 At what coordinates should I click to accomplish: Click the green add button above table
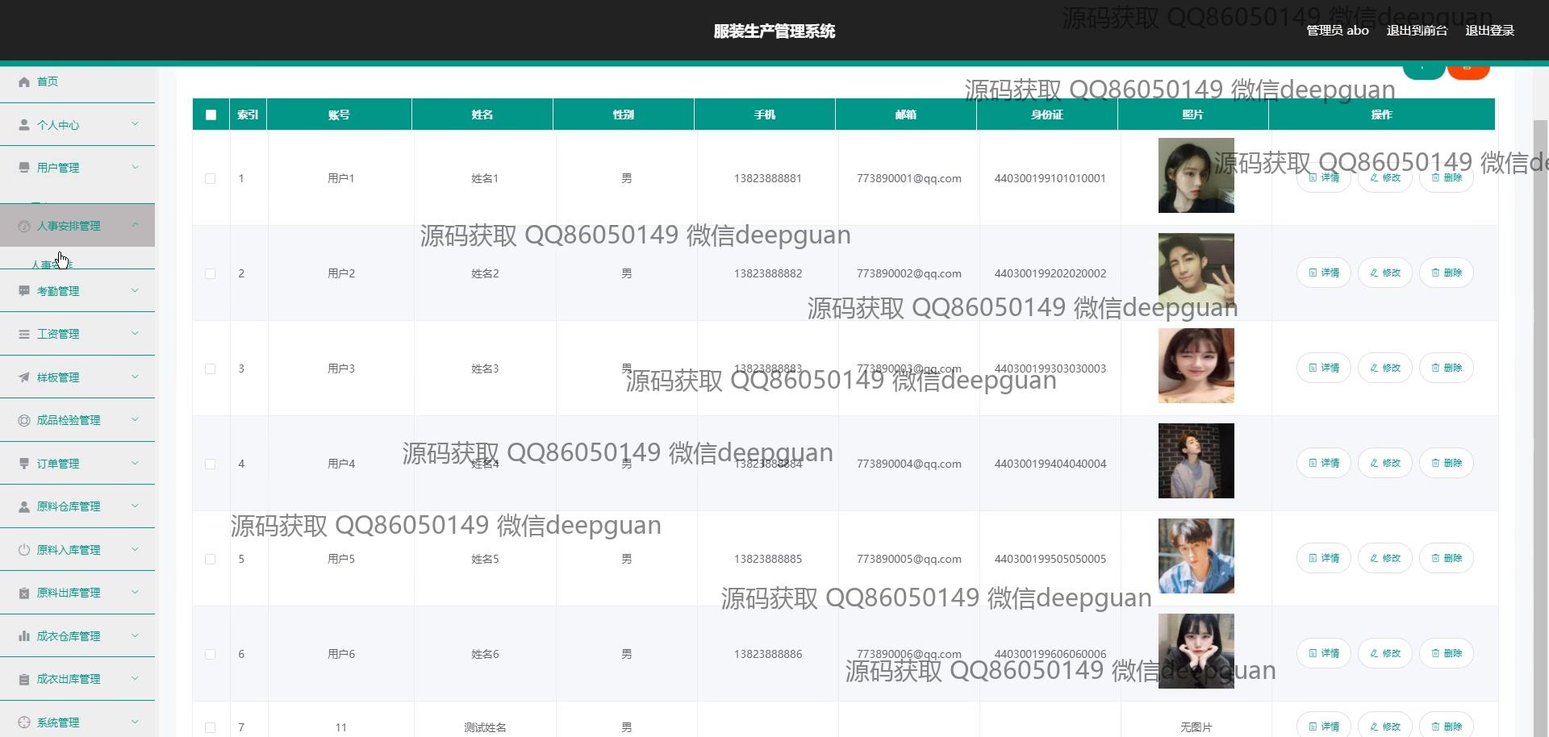tap(1423, 71)
